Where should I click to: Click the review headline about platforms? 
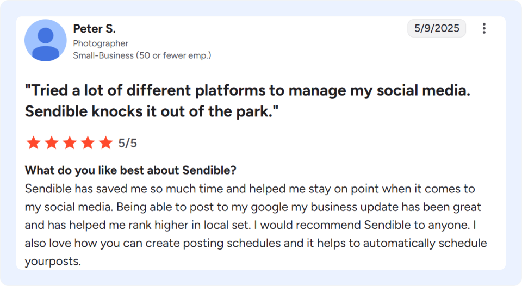(x=248, y=101)
